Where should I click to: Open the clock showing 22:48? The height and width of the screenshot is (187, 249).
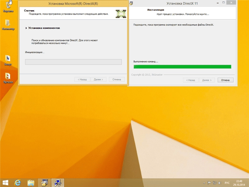[239, 183]
